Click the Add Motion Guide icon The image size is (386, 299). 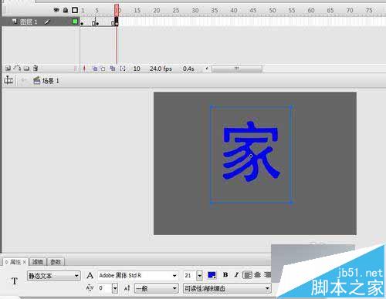[17, 68]
